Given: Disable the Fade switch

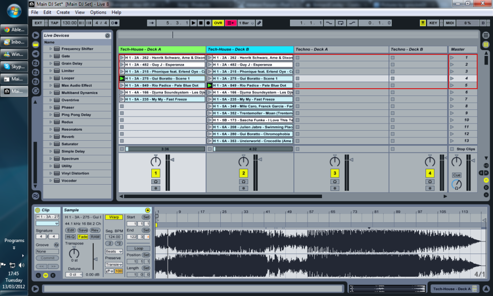Looking at the screenshot, I should (83, 237).
